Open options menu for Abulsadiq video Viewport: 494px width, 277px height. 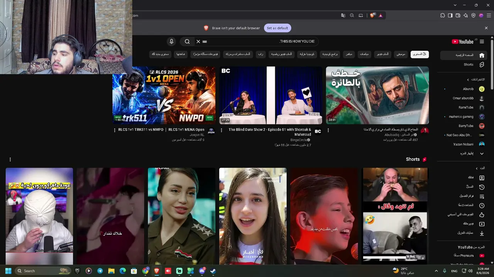click(x=328, y=130)
